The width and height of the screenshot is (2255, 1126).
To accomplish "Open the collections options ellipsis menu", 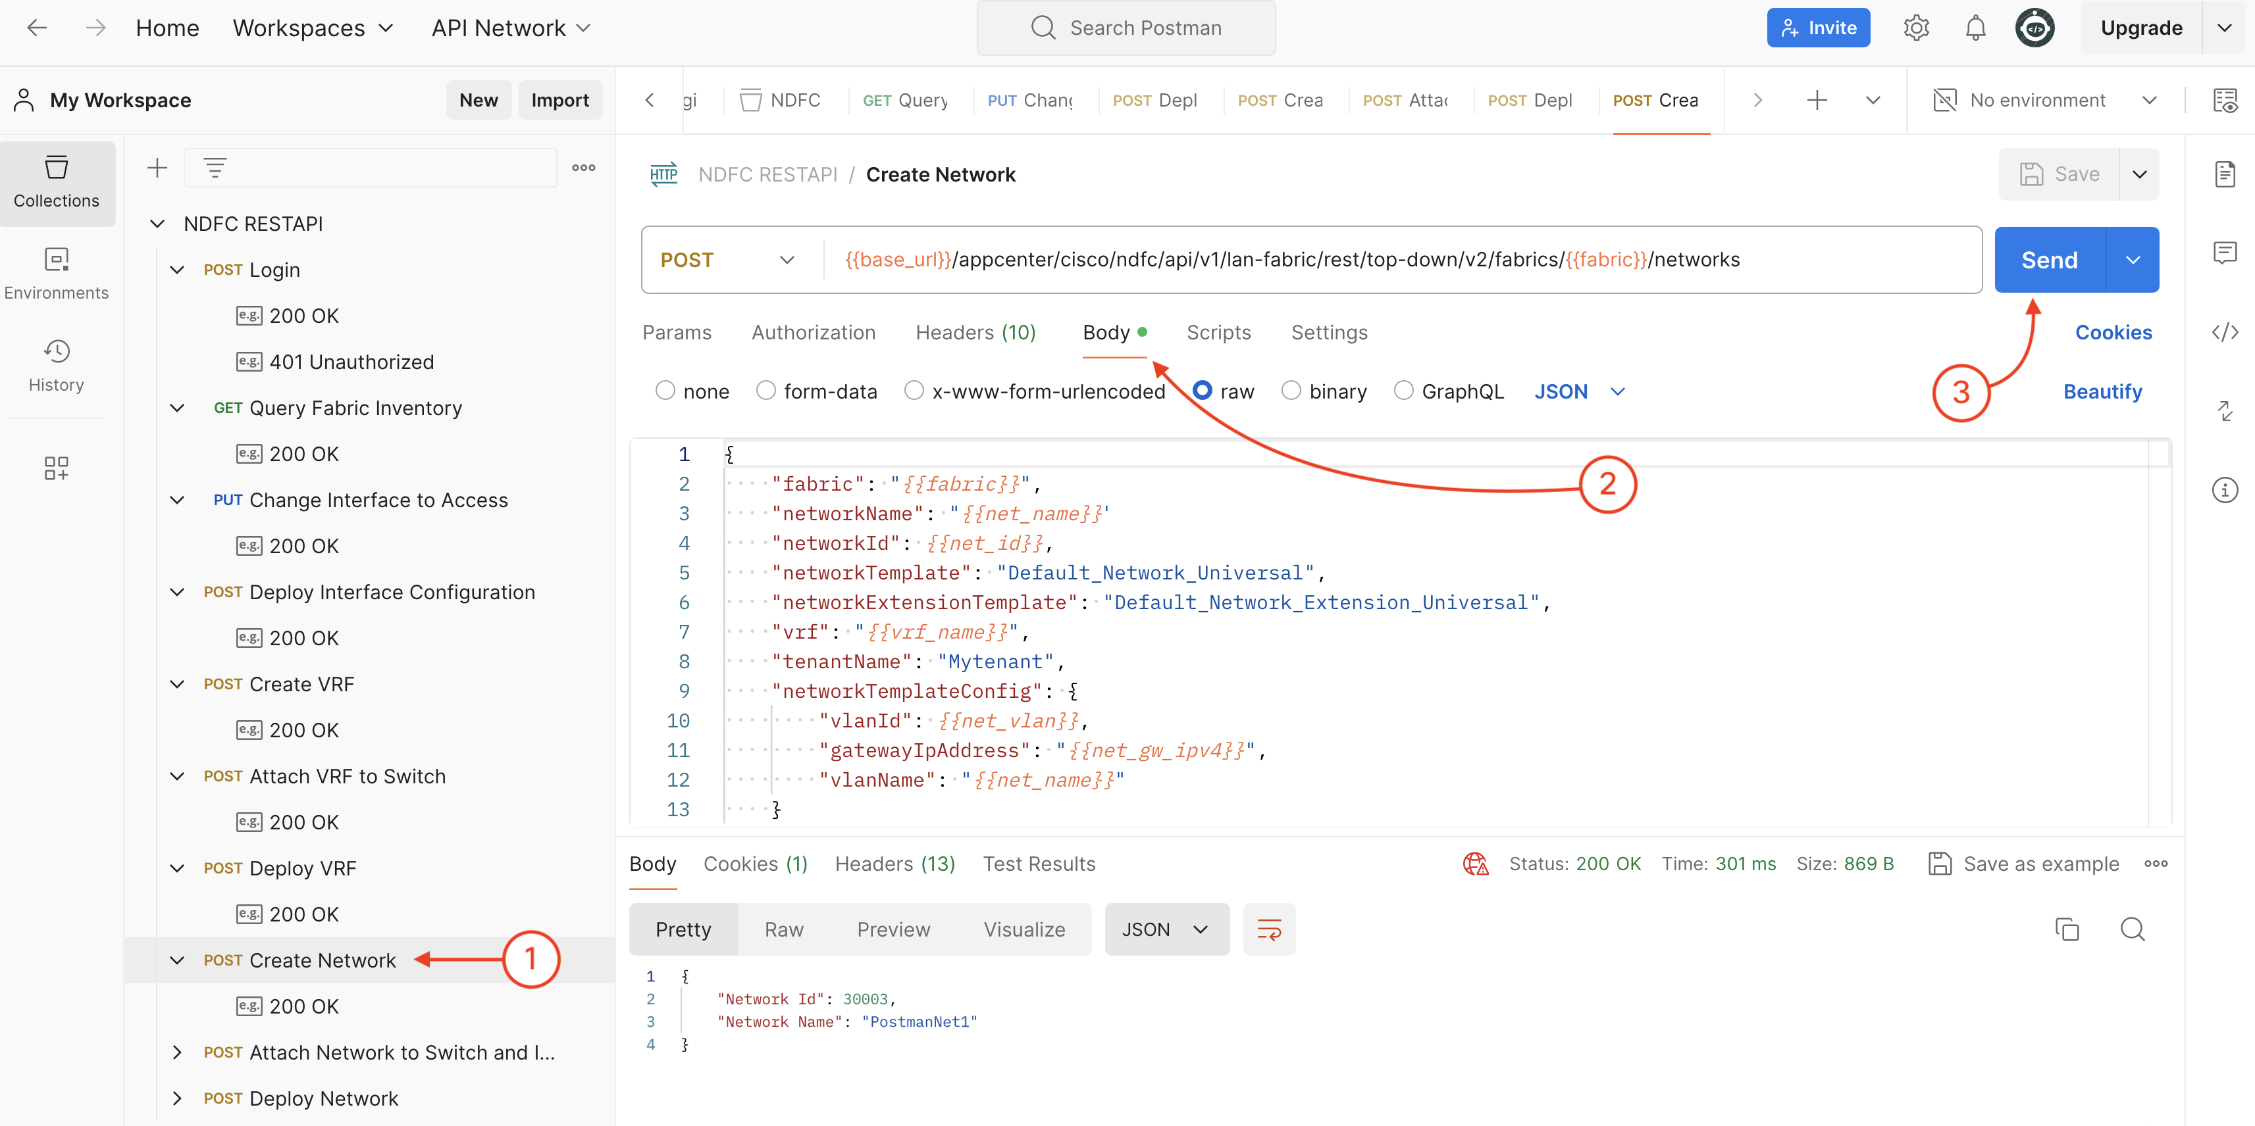I will pyautogui.click(x=583, y=168).
